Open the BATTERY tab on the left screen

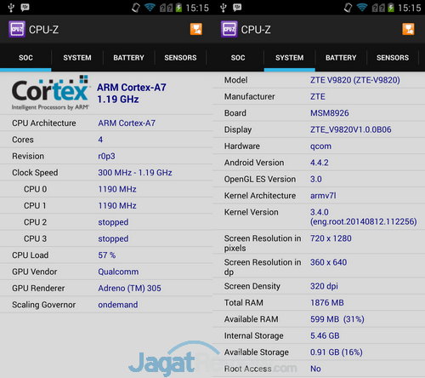click(x=128, y=58)
